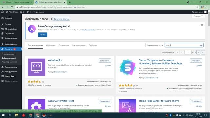This screenshot has height=118, width=210.
Task: Dismiss the Astra notice
Action: [202, 25]
